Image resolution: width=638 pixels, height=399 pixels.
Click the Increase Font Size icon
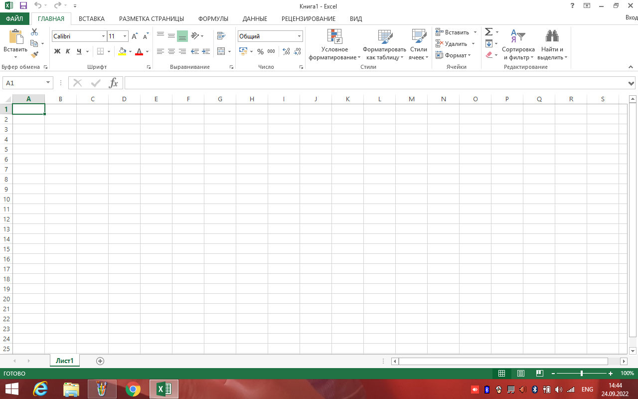tap(135, 36)
